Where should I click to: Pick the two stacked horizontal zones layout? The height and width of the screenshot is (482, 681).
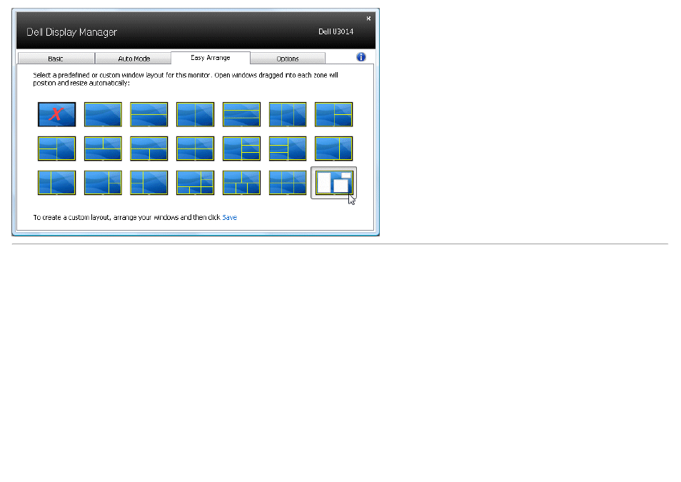149,114
